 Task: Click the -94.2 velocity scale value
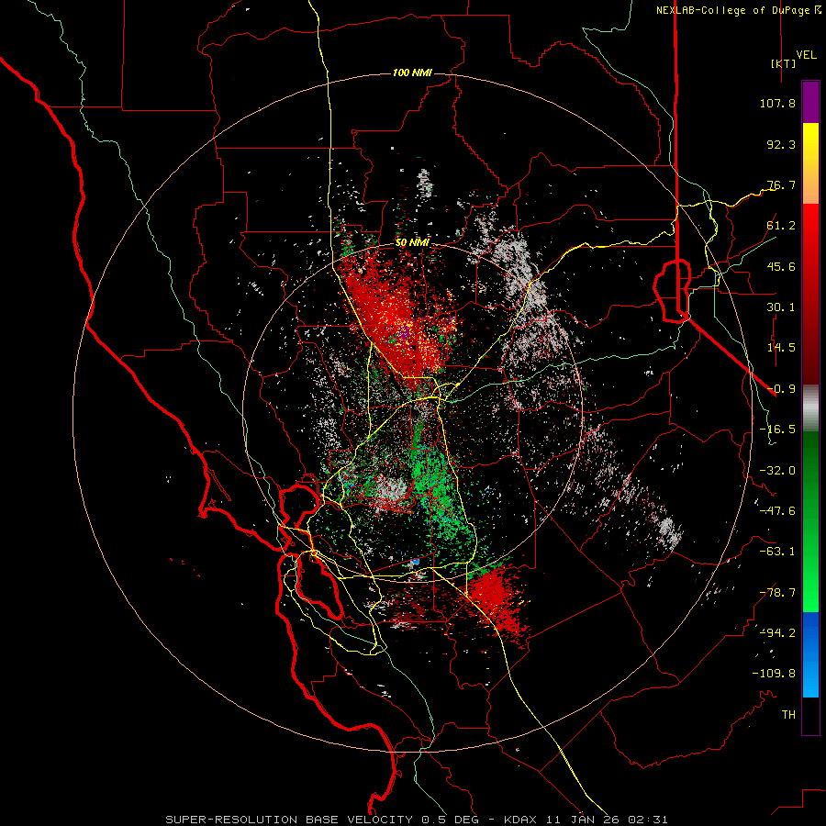[777, 633]
